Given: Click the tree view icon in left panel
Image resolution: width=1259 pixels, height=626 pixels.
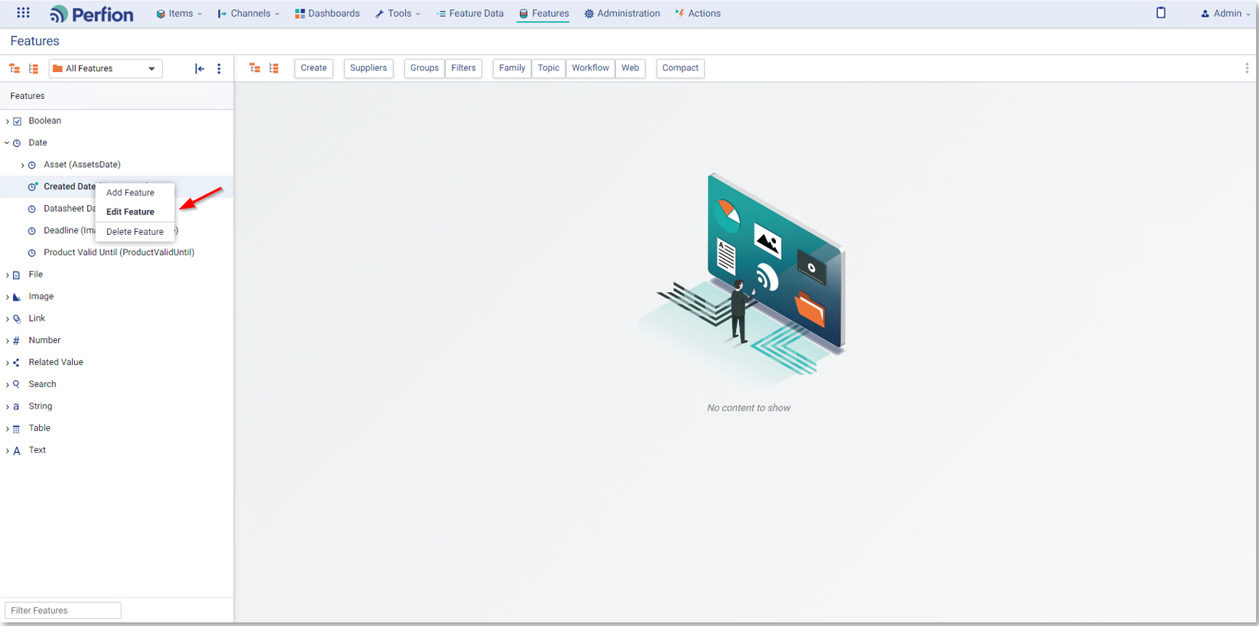Looking at the screenshot, I should [15, 68].
